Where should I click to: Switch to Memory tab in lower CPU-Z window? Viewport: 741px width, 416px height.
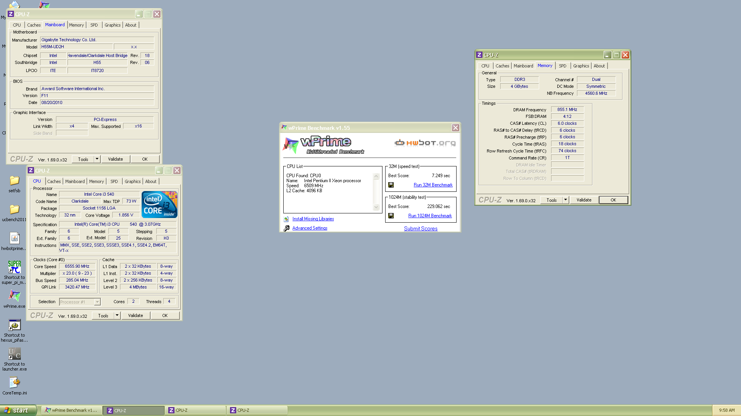(96, 181)
